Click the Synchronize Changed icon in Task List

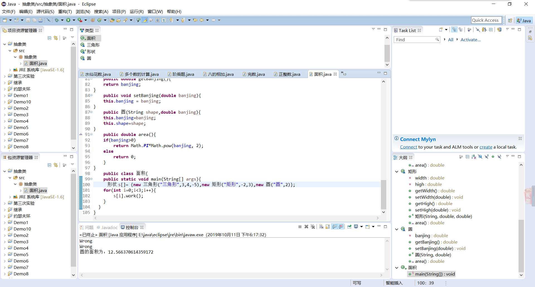click(x=499, y=30)
